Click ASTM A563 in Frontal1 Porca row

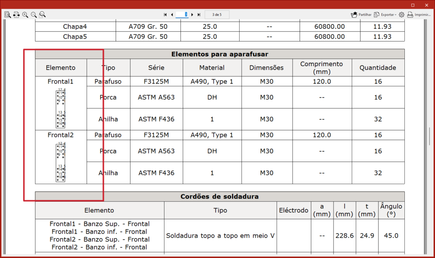tap(156, 97)
